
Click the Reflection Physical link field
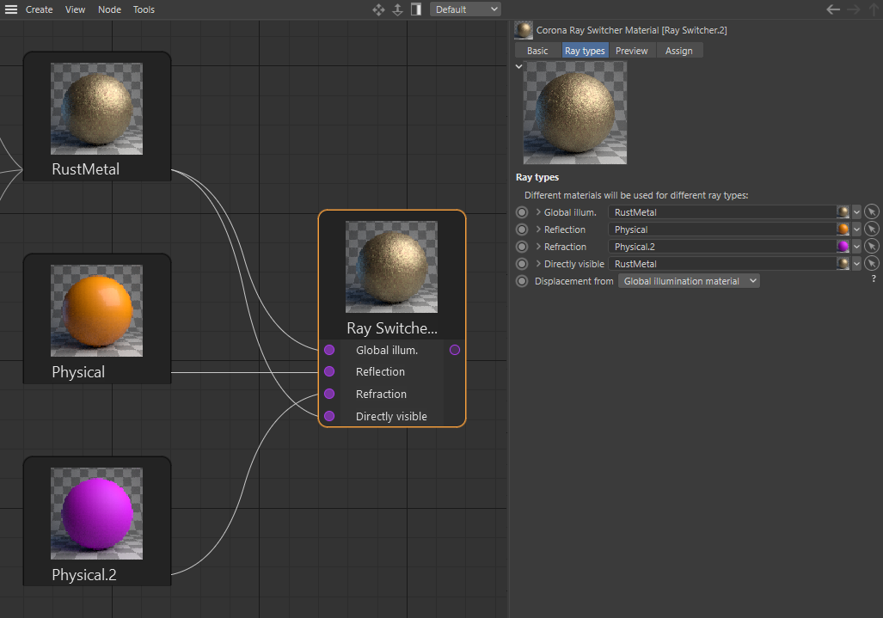tap(722, 229)
